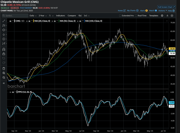The image size is (180, 133).
Task: Expand the shapes tool submenu arrow
Action: click(6, 30)
